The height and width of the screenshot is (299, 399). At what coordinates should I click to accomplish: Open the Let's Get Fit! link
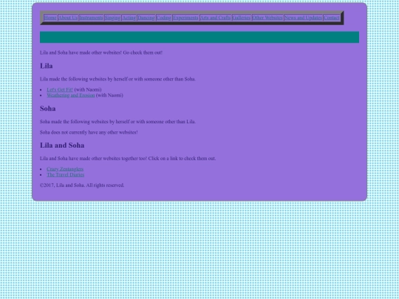(x=60, y=89)
